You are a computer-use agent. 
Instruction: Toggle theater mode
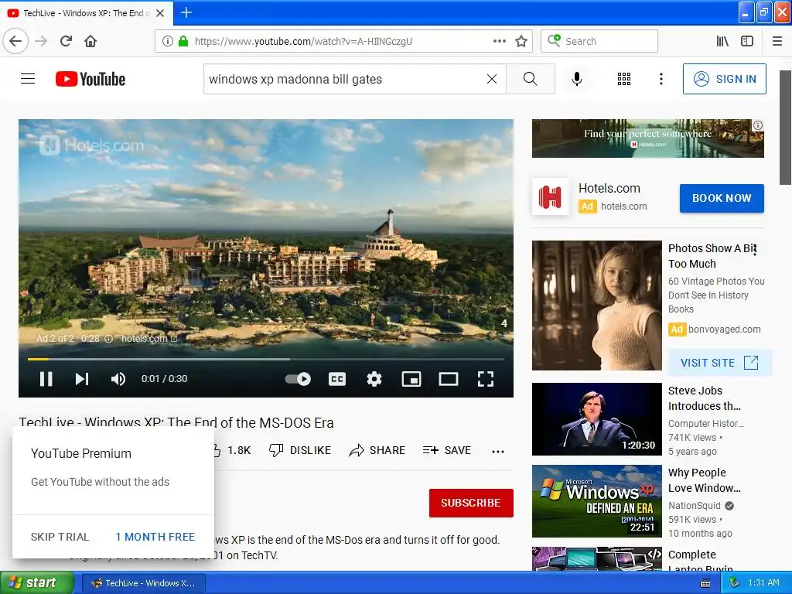448,379
